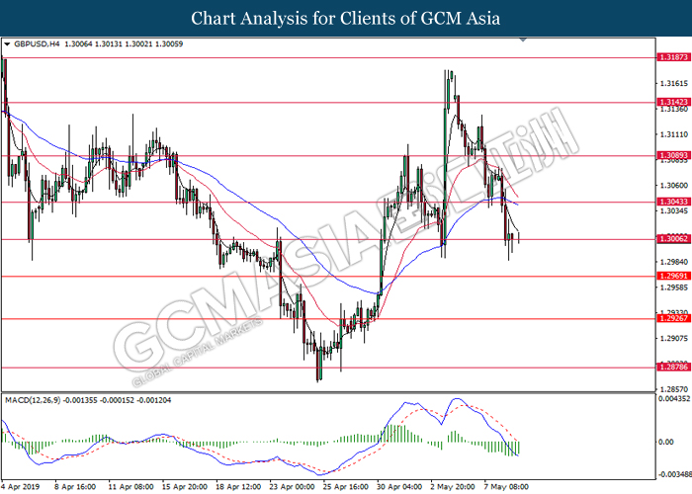Click the 1.29585 price axis value
Screen dimensions: 692x494
point(674,288)
